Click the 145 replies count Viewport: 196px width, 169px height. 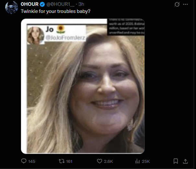(x=32, y=161)
